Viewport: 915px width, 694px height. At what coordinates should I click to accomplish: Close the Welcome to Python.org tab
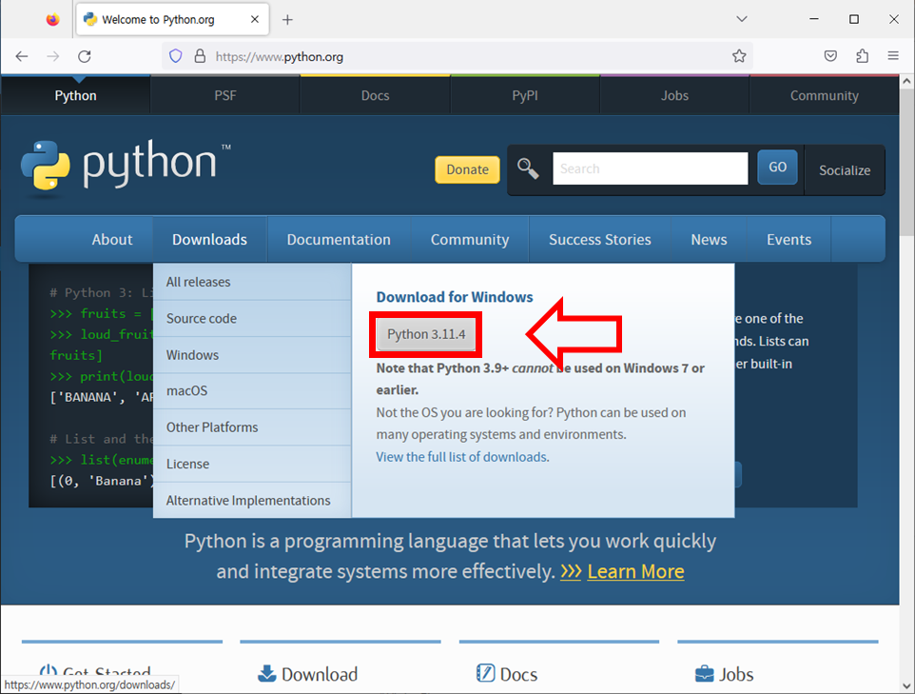pos(254,19)
